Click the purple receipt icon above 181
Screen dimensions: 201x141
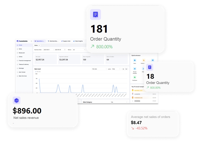tap(95, 15)
